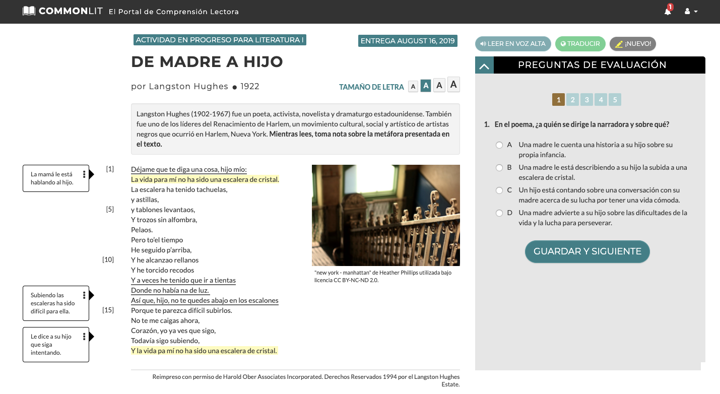Click line 'Así que, hijo, no te quedes abajo'

(205, 300)
